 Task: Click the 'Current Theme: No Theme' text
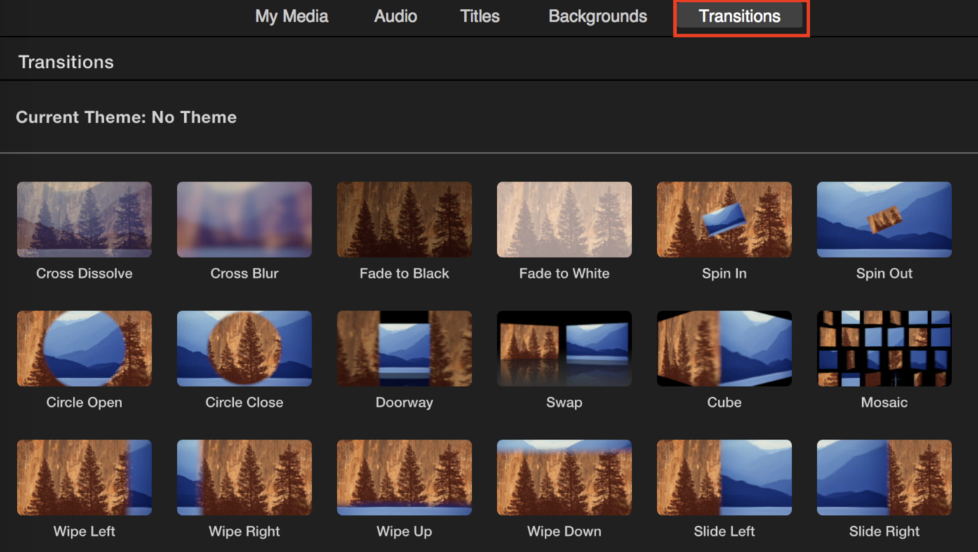tap(126, 117)
